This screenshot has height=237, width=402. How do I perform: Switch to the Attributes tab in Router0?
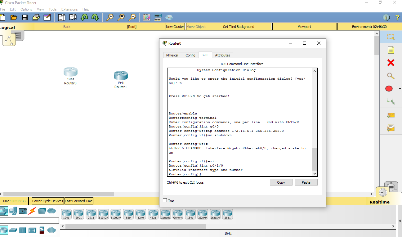click(x=223, y=55)
